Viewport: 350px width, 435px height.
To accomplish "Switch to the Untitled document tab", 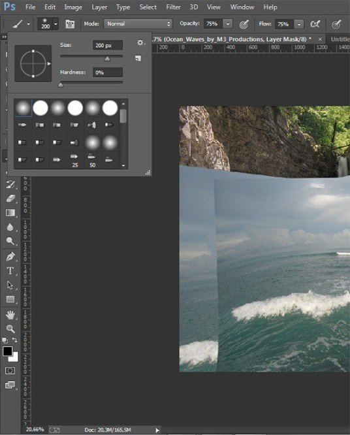I will pos(340,39).
